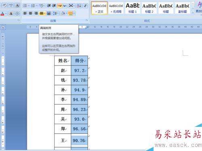Screen dimensions: 202x151
Task: Open the line spacing dropdown arrow
Action: click(58, 13)
